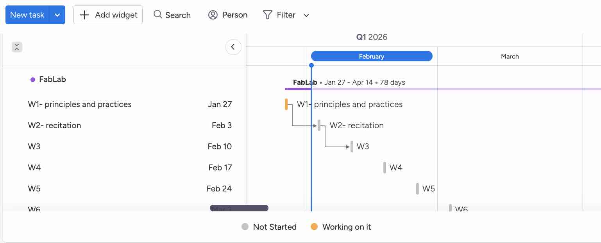Expand the Filter options chevron
Screen dimensions: 601x243
tap(306, 15)
